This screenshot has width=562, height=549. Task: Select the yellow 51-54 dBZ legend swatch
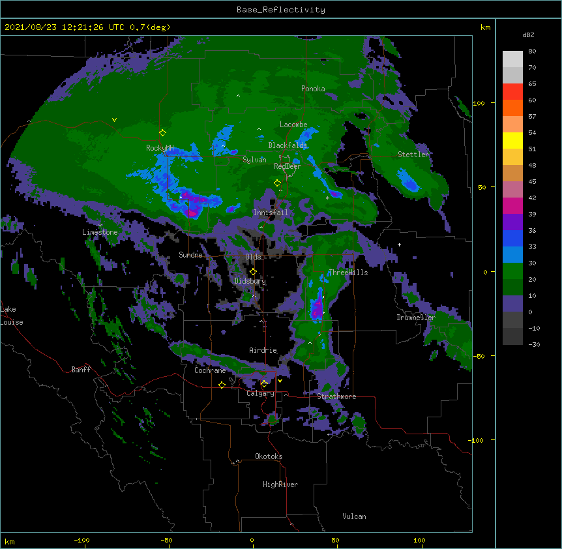(x=512, y=140)
